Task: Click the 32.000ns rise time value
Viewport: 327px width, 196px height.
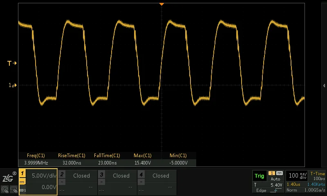Action: 72,163
